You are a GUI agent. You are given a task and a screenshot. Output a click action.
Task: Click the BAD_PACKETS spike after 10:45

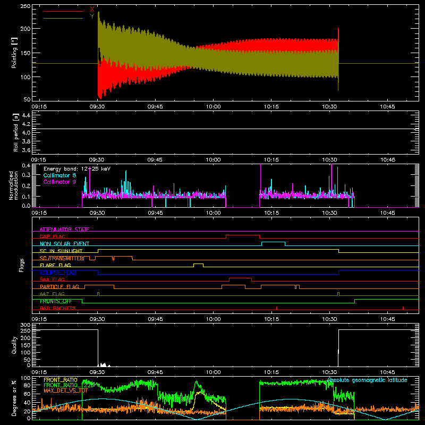403,308
